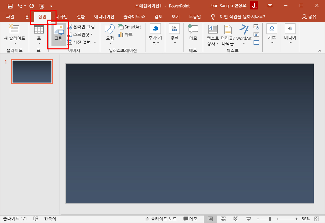This screenshot has height=223, width=325.
Task: Switch to the 검토 tab
Action: point(158,17)
